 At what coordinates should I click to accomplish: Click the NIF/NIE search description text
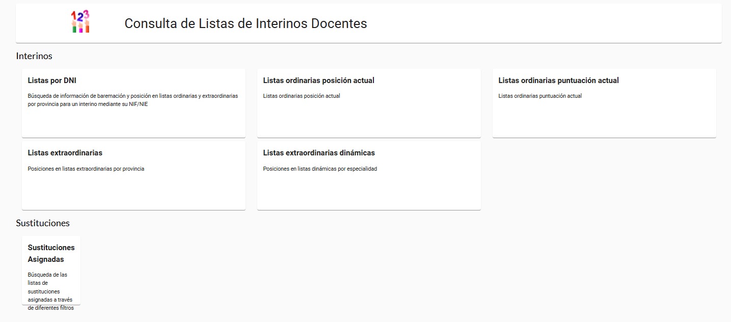(132, 100)
